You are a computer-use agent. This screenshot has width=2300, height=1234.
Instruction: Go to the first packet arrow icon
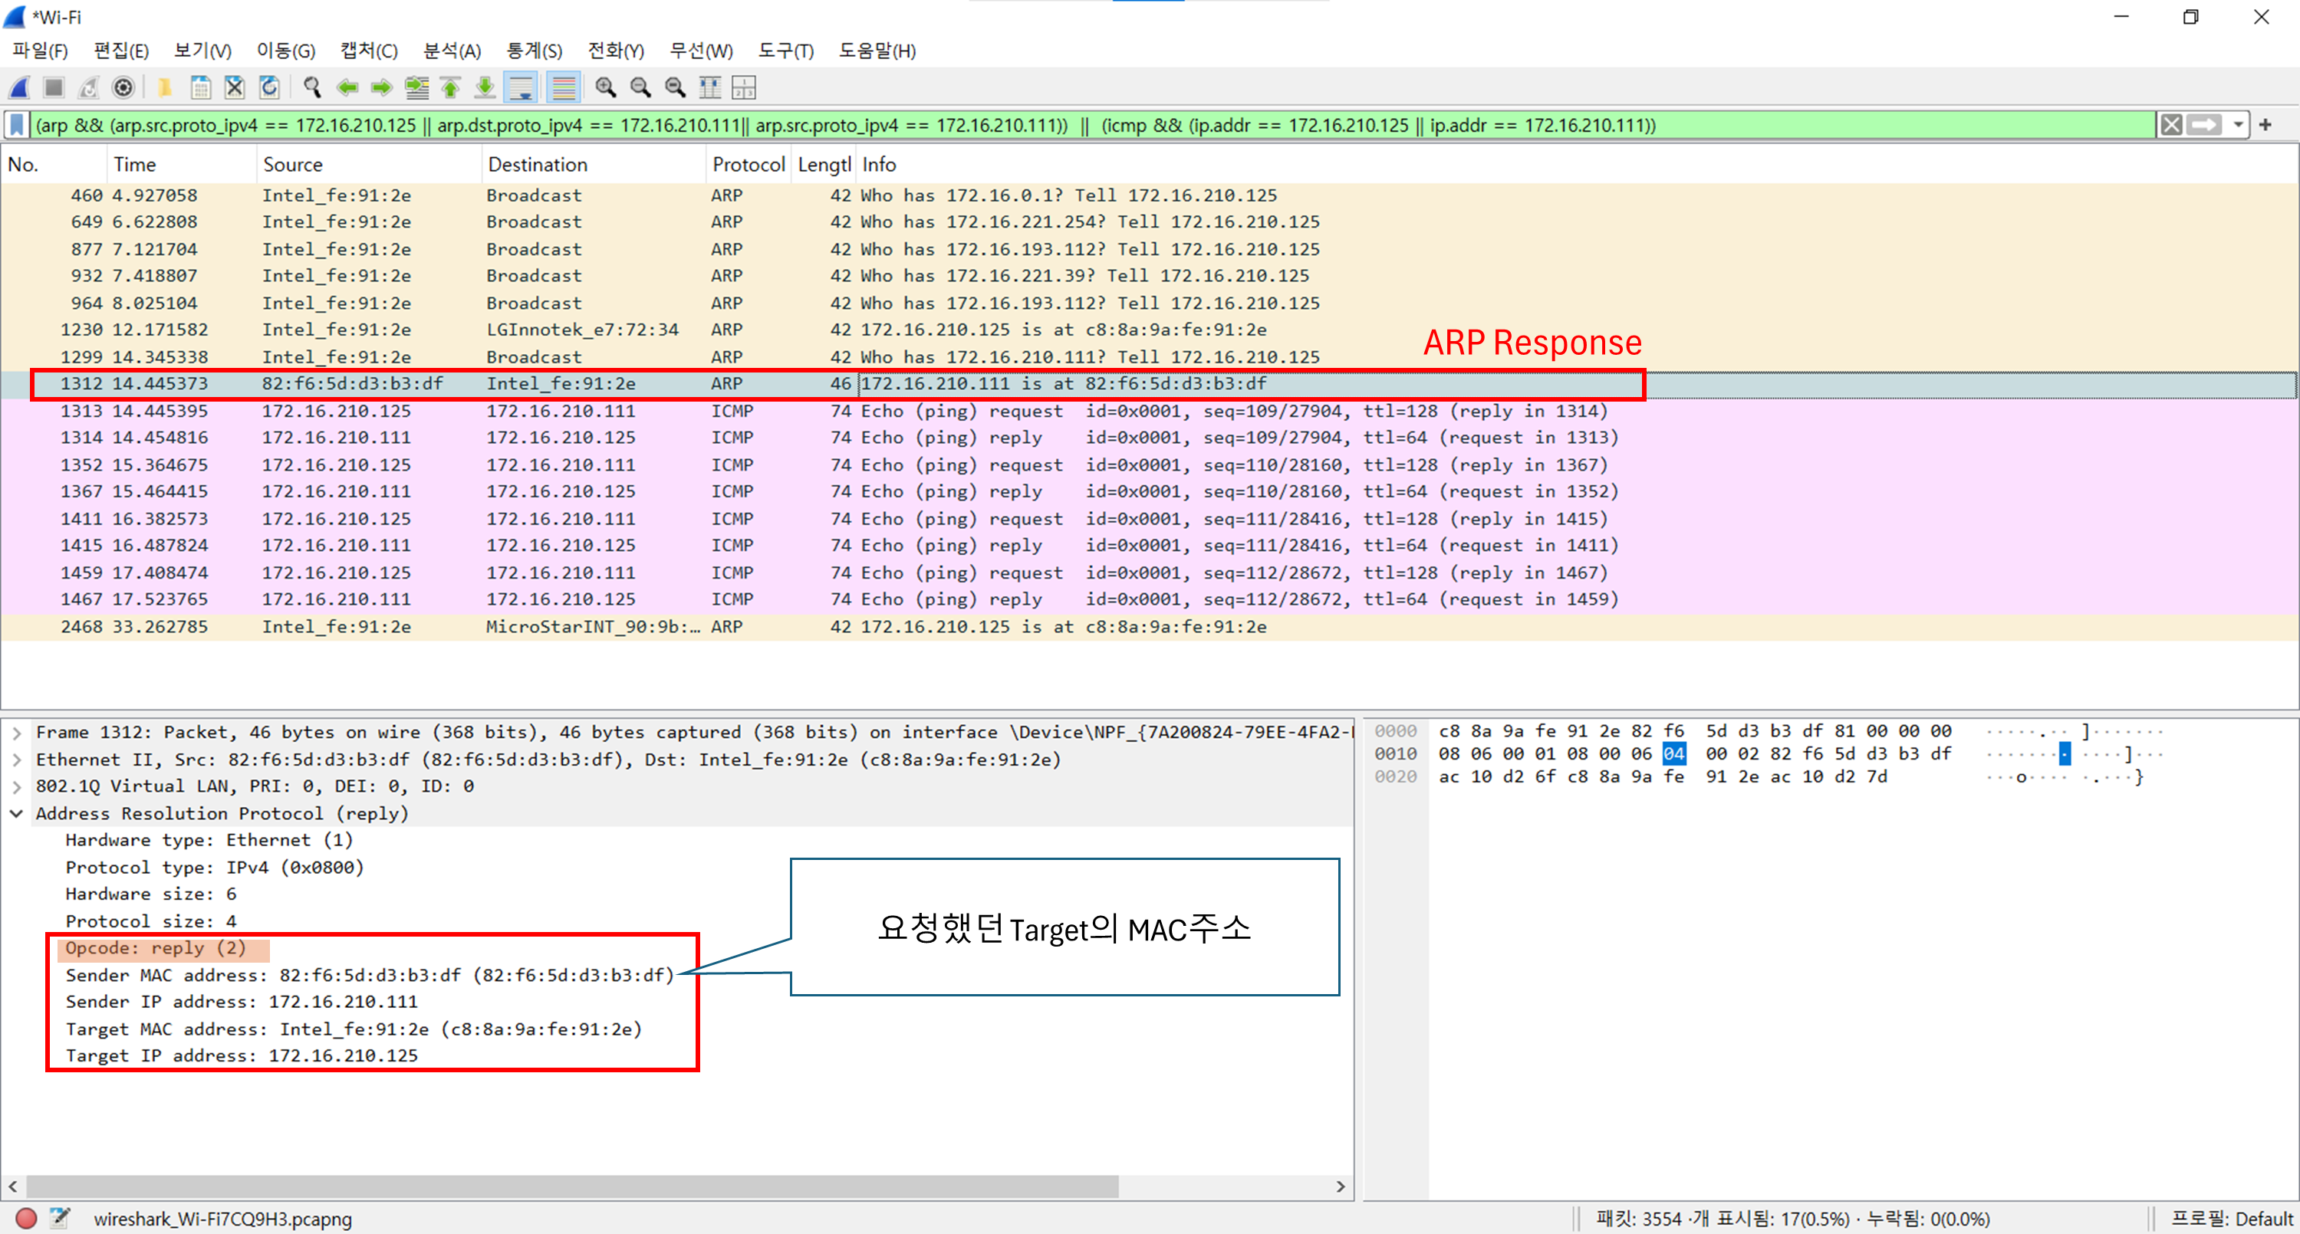(451, 87)
